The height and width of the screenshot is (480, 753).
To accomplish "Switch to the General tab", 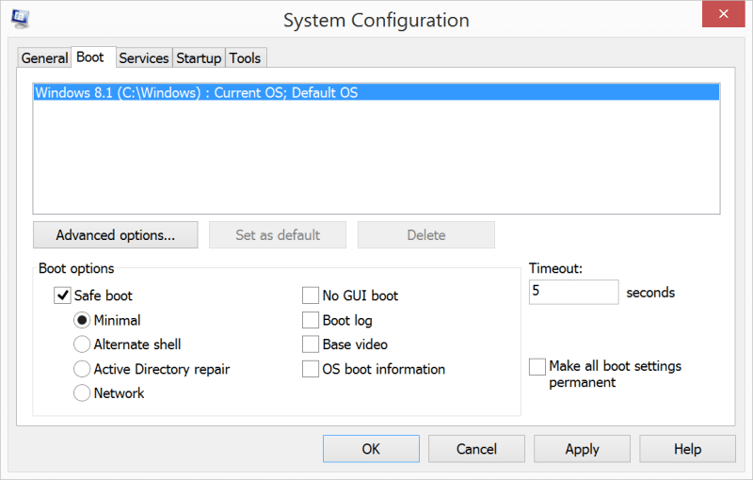I will point(44,58).
